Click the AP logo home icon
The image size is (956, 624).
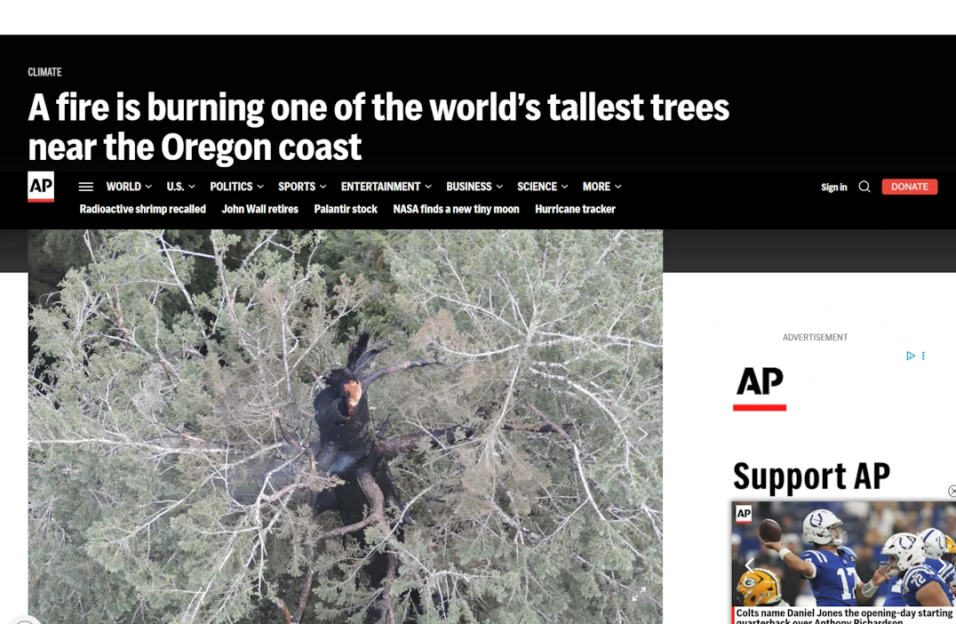(41, 186)
